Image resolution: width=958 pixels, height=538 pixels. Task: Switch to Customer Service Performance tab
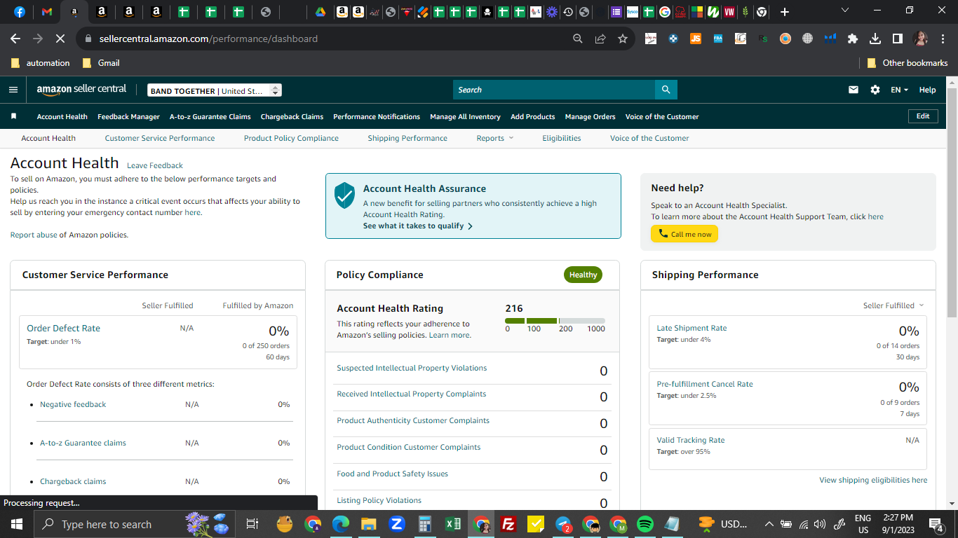[160, 138]
